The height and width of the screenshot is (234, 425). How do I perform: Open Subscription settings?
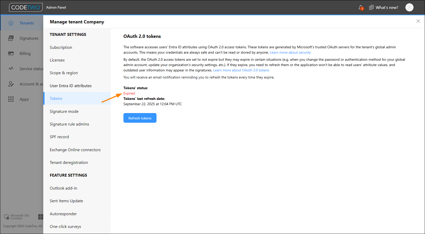click(x=77, y=47)
